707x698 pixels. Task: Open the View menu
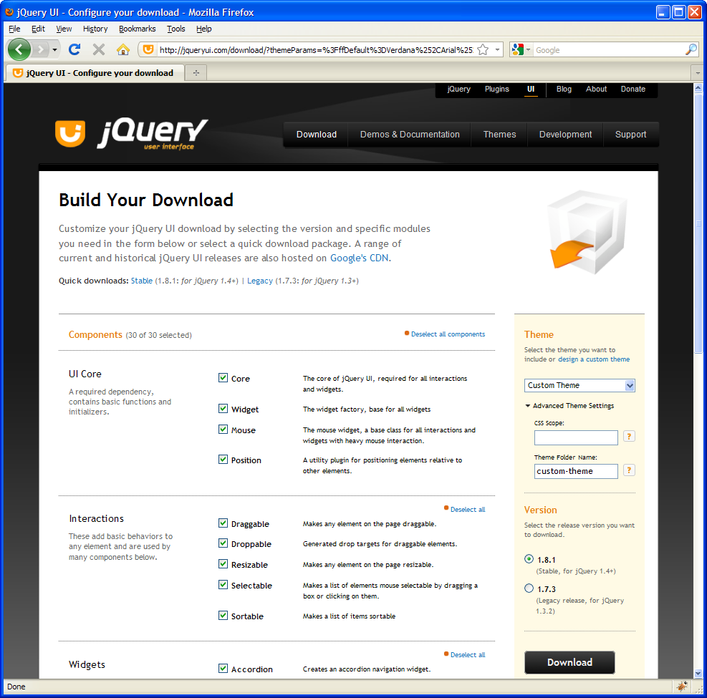coord(64,29)
